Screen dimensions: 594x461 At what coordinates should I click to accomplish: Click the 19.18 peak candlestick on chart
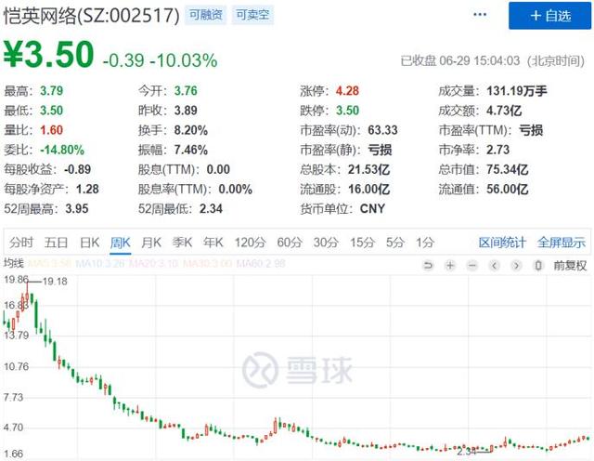click(27, 292)
